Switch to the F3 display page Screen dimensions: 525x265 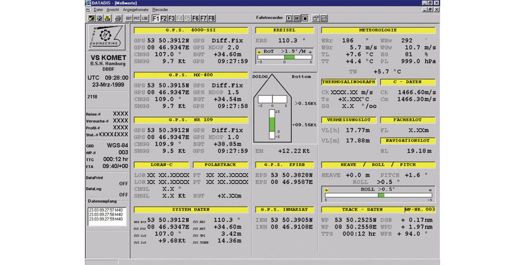(171, 19)
